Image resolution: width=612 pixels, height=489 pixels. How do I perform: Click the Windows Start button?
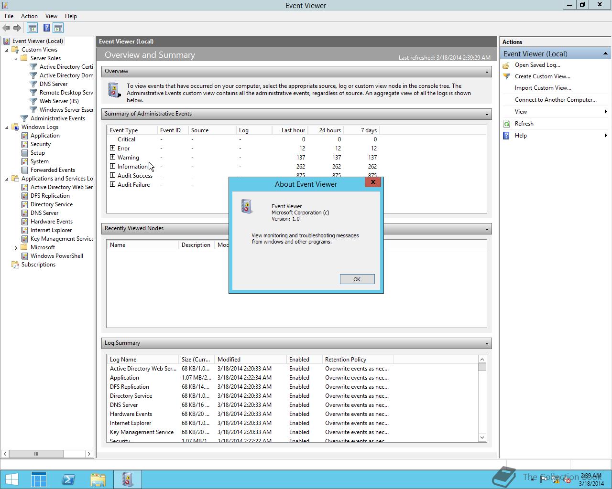[11, 479]
